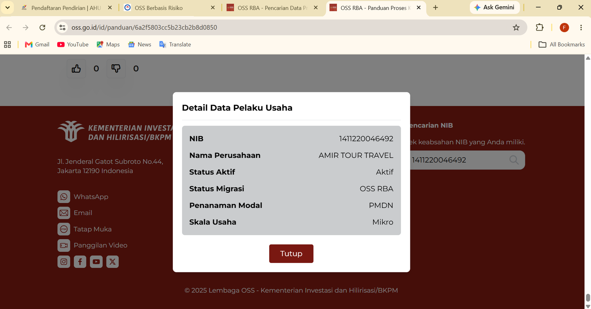The width and height of the screenshot is (591, 309).
Task: Click the Ask Gemini button
Action: (494, 7)
